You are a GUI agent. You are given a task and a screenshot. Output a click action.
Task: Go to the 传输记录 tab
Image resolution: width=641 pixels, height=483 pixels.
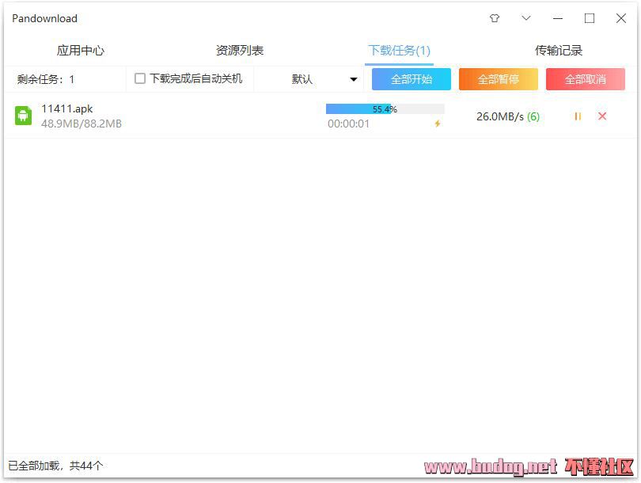tap(559, 51)
